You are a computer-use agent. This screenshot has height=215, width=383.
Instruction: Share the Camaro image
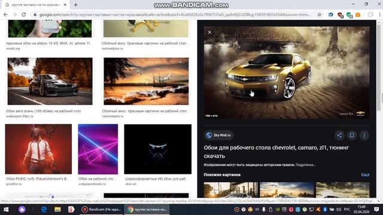[x=339, y=136]
